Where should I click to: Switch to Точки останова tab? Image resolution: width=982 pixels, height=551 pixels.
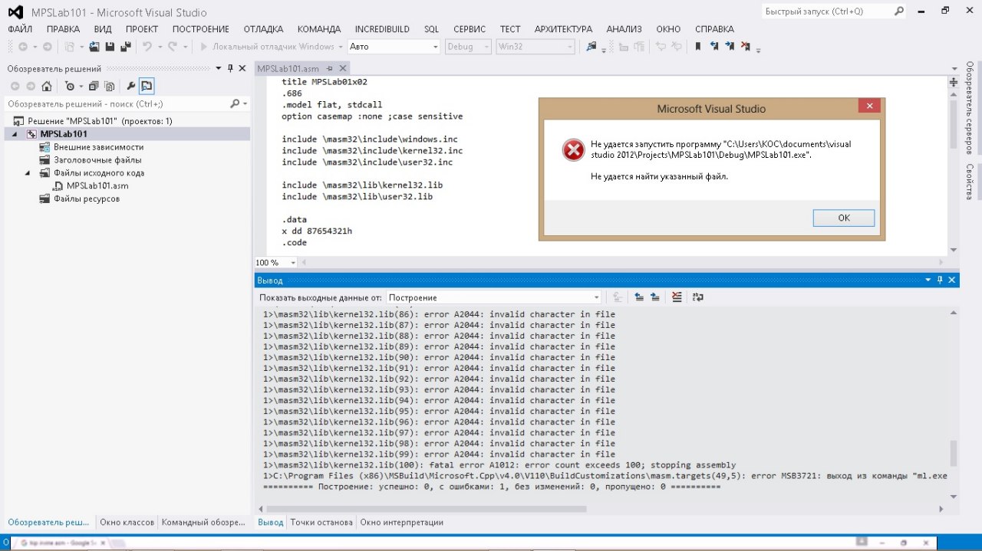[321, 522]
